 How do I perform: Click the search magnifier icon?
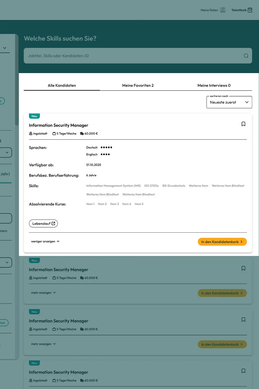[x=246, y=56]
